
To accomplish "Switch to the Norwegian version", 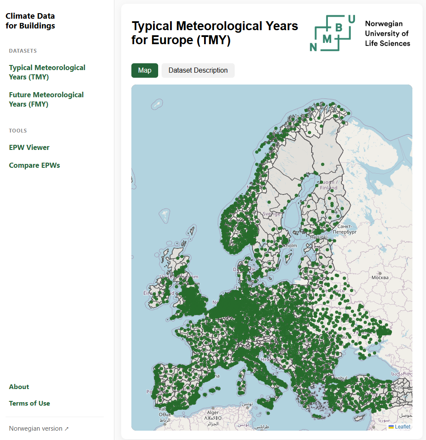I will 39,429.
